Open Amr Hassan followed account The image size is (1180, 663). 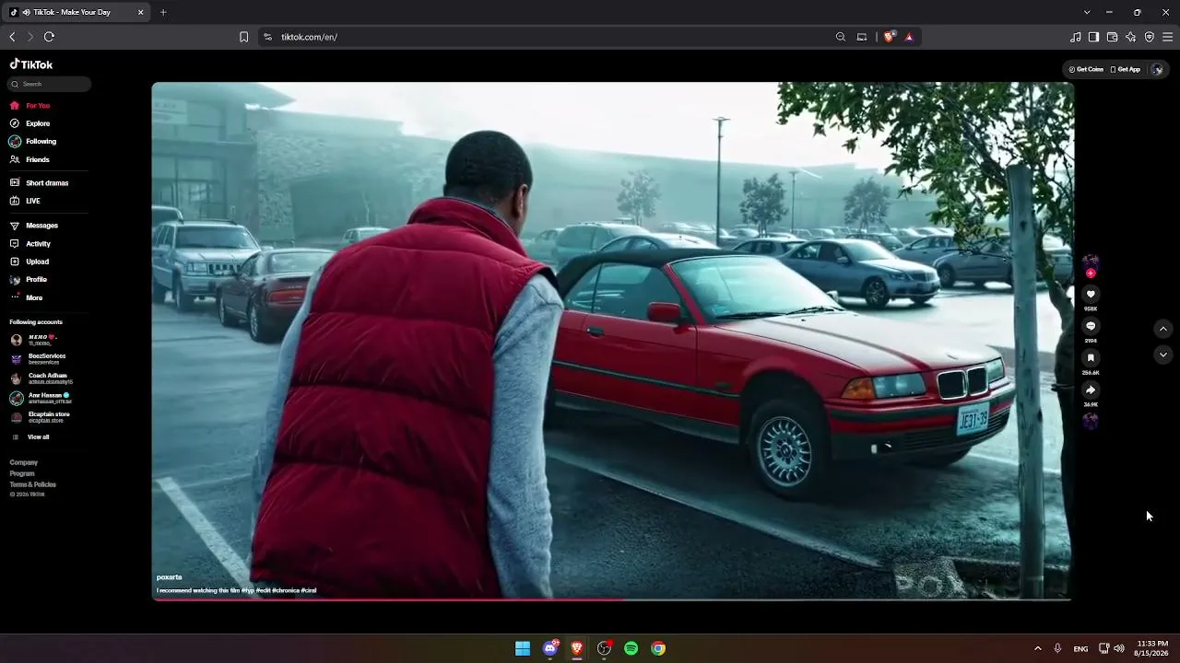coord(41,398)
